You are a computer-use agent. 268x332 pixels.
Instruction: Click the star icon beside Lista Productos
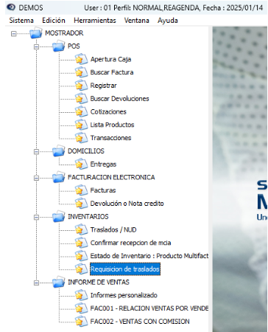81,125
